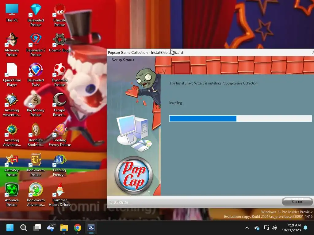Open the clock showing 7:19 AM

(291, 228)
